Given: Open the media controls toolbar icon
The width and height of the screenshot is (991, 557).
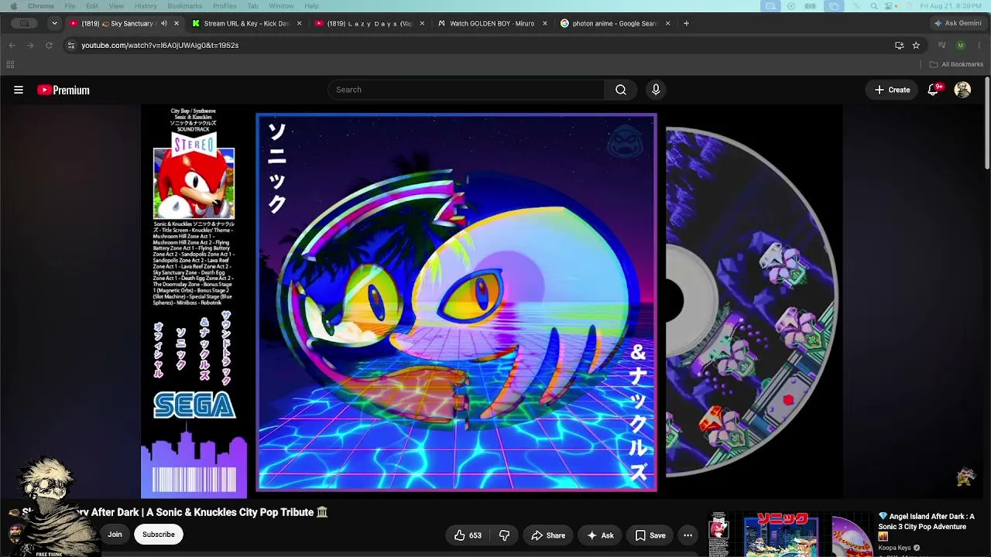Looking at the screenshot, I should [942, 45].
